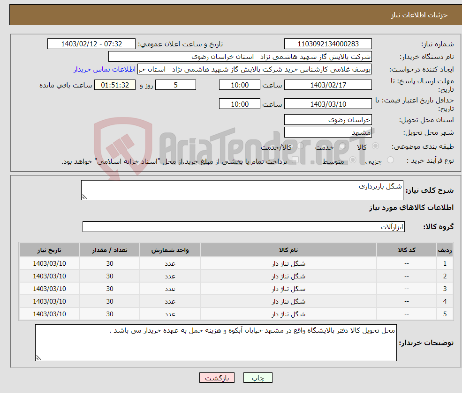
Task: Click the اطلاعات کالاهای مورد نیاز heading
Action: pos(411,208)
